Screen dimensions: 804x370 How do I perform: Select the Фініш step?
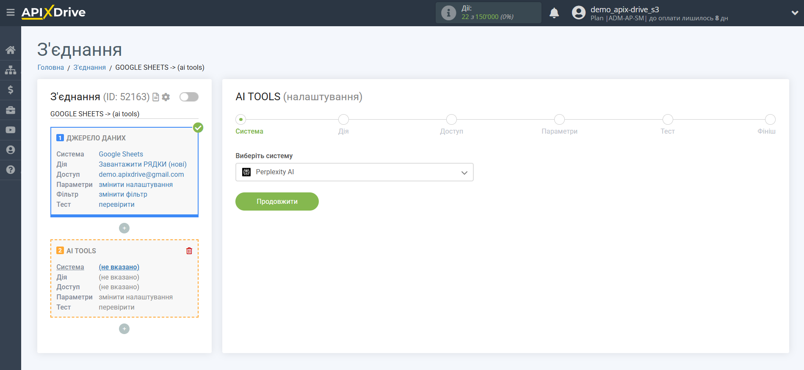[x=771, y=120]
